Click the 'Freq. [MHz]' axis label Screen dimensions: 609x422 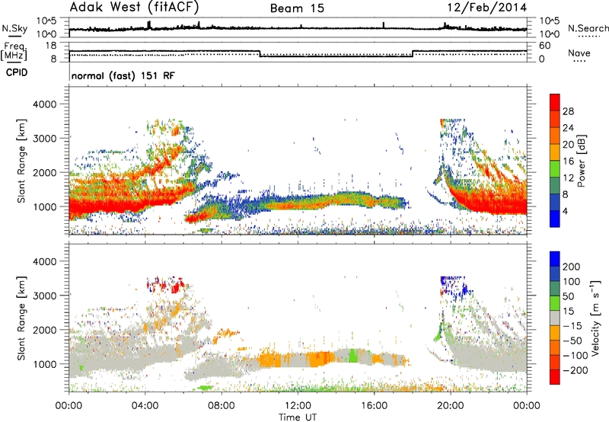pyautogui.click(x=14, y=51)
